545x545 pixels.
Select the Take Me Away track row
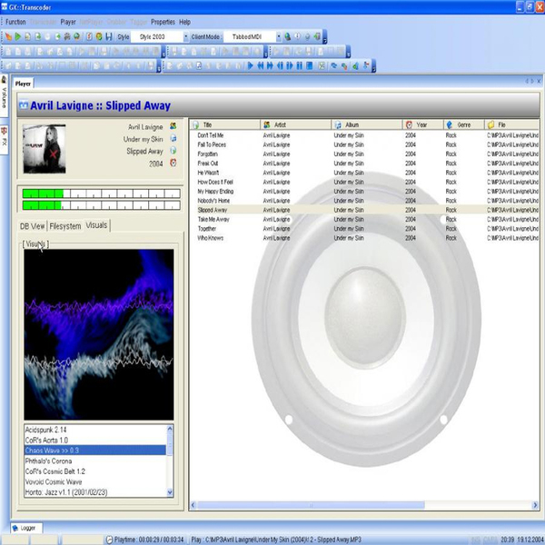[364, 219]
